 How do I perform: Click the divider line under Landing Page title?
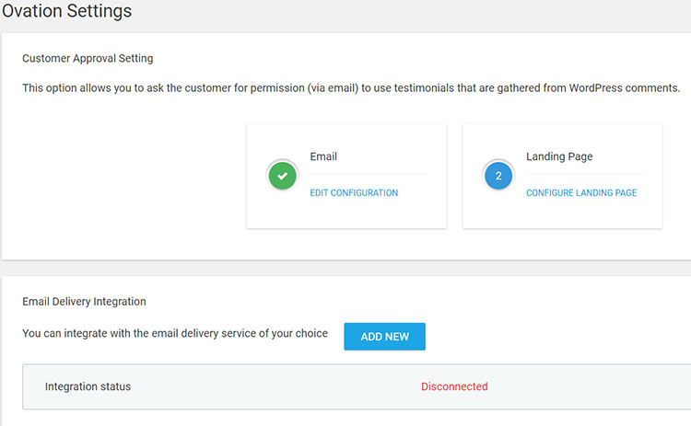tap(585, 174)
